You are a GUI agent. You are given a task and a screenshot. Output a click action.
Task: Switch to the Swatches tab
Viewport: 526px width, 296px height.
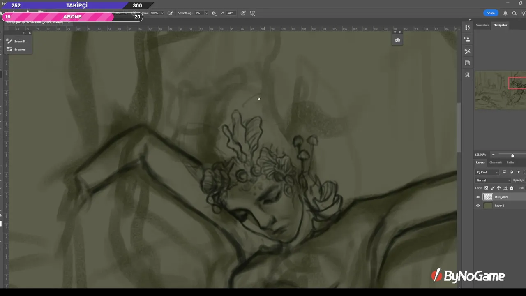(x=482, y=25)
